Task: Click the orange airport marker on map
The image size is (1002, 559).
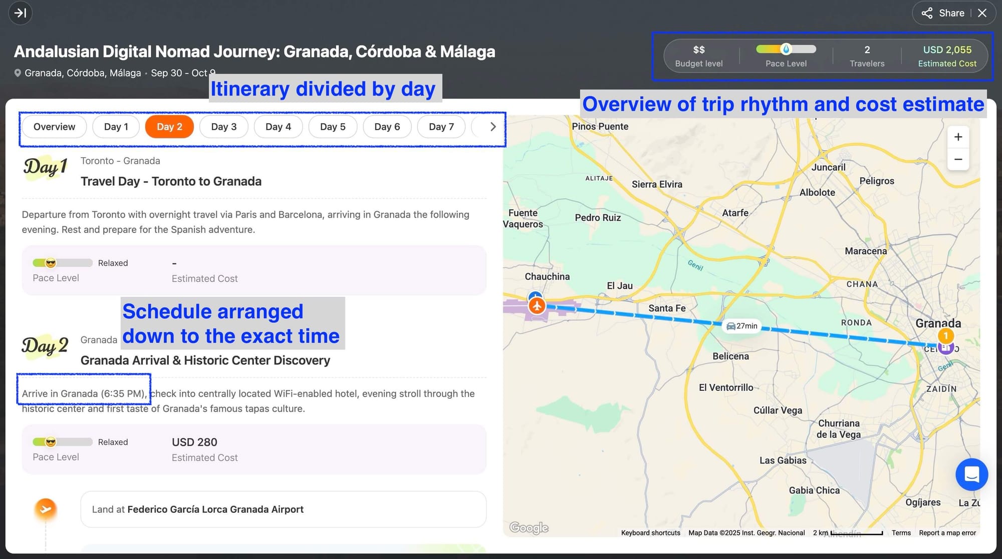Action: click(537, 305)
